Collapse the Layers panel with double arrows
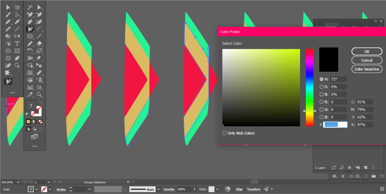The height and width of the screenshot is (194, 386). coord(375,21)
